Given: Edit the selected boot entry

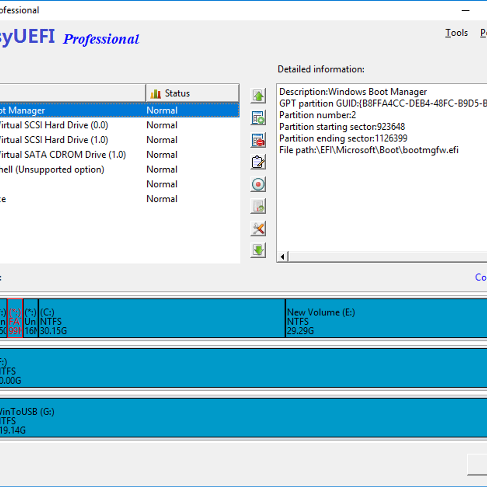Looking at the screenshot, I should [258, 162].
